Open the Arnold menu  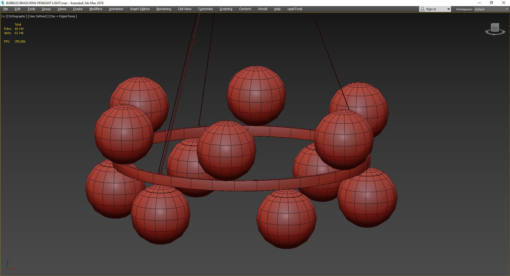point(263,9)
